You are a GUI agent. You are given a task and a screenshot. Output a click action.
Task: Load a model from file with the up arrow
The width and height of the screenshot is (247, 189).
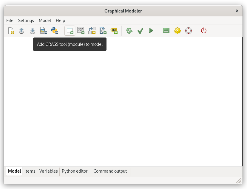point(21,31)
